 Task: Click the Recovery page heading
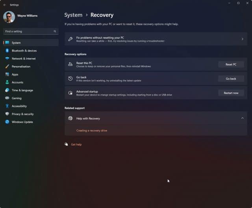click(102, 15)
